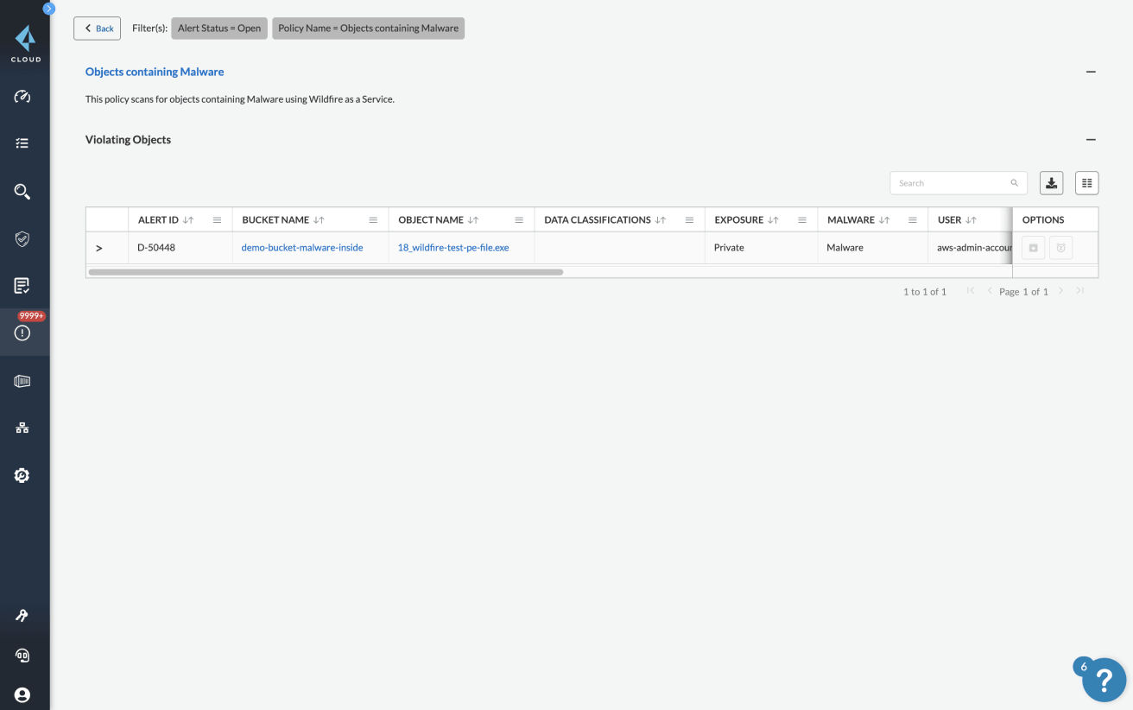Click the download table data icon
This screenshot has width=1133, height=710.
(x=1051, y=183)
